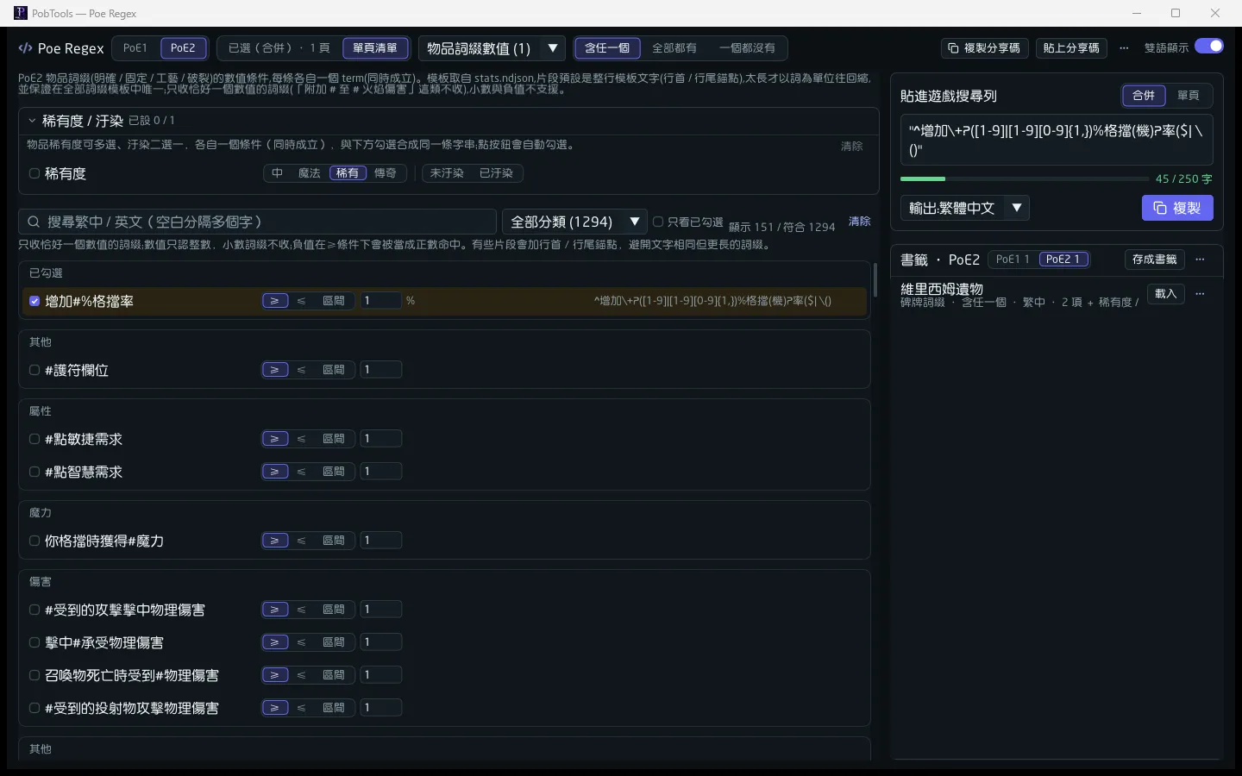1242x776 pixels.
Task: Click the 複製分享碼 button
Action: (984, 48)
